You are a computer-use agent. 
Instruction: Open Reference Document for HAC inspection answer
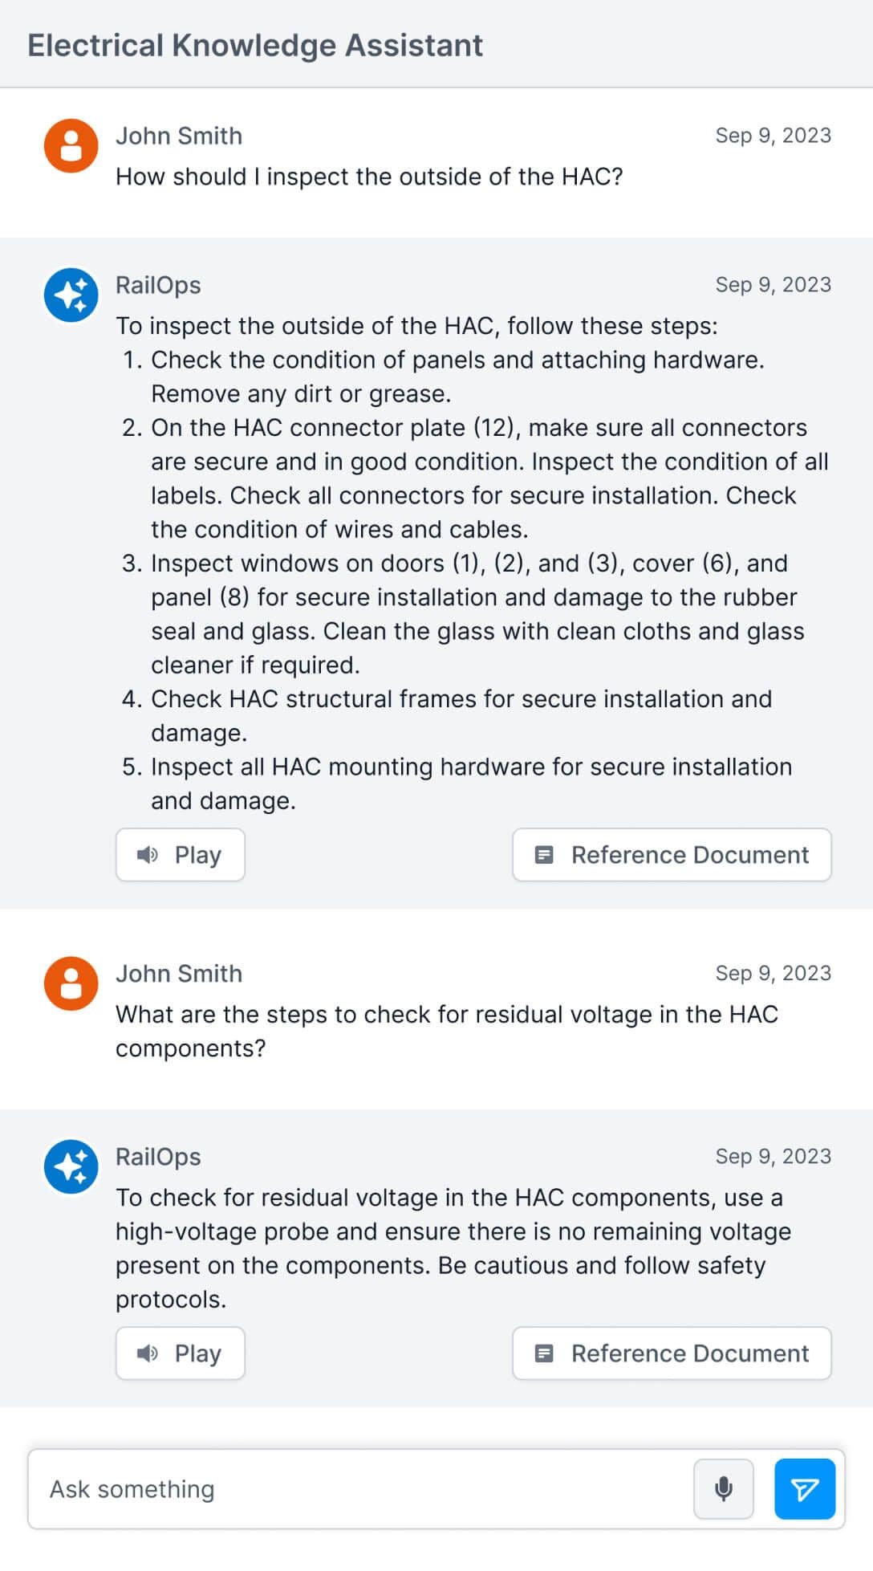pyautogui.click(x=672, y=855)
